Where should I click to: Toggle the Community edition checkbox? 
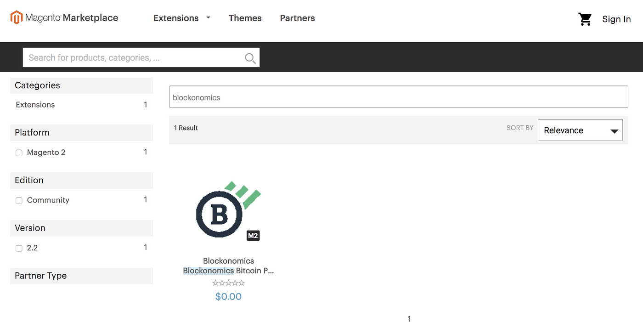(19, 201)
